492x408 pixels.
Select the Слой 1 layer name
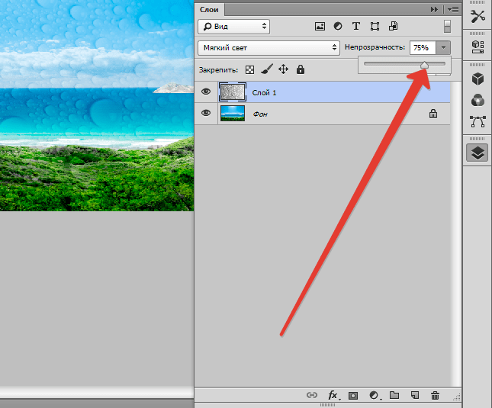coord(264,93)
